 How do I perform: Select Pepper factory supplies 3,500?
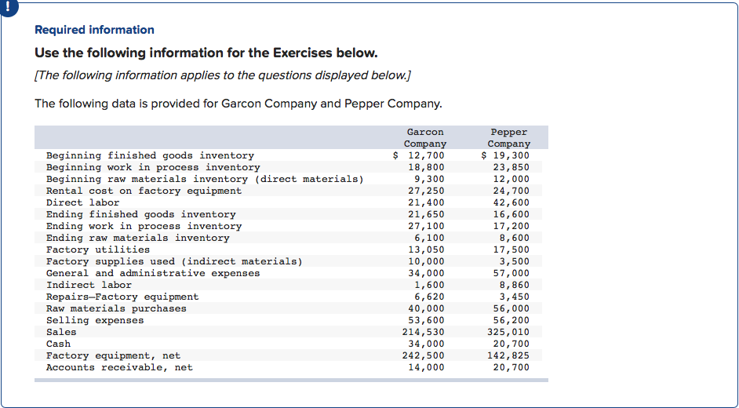pyautogui.click(x=514, y=261)
